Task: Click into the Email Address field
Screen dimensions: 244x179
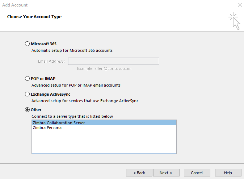Action: (x=114, y=61)
